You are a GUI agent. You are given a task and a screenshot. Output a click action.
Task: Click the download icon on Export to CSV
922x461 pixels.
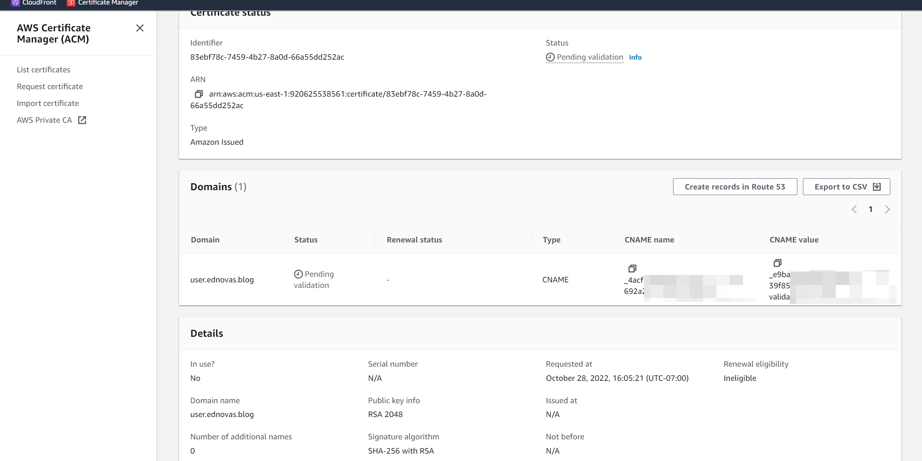pos(876,186)
